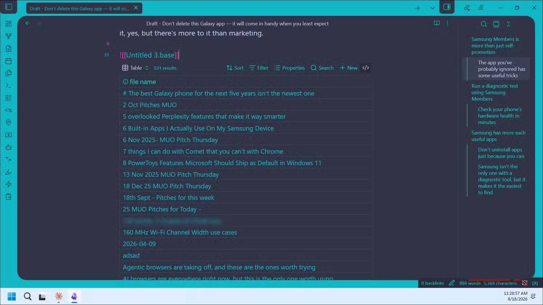This screenshot has height=305, width=543.
Task: Select the Draft Galaxy app tab
Action: pyautogui.click(x=80, y=8)
